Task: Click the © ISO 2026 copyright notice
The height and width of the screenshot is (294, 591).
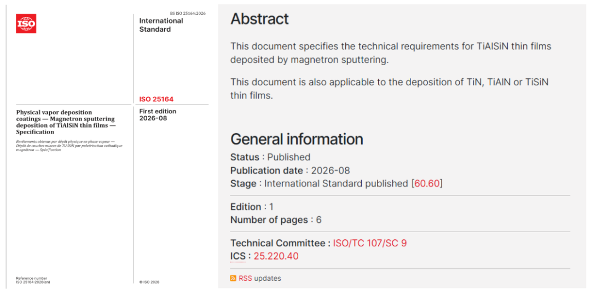Action: click(x=149, y=282)
